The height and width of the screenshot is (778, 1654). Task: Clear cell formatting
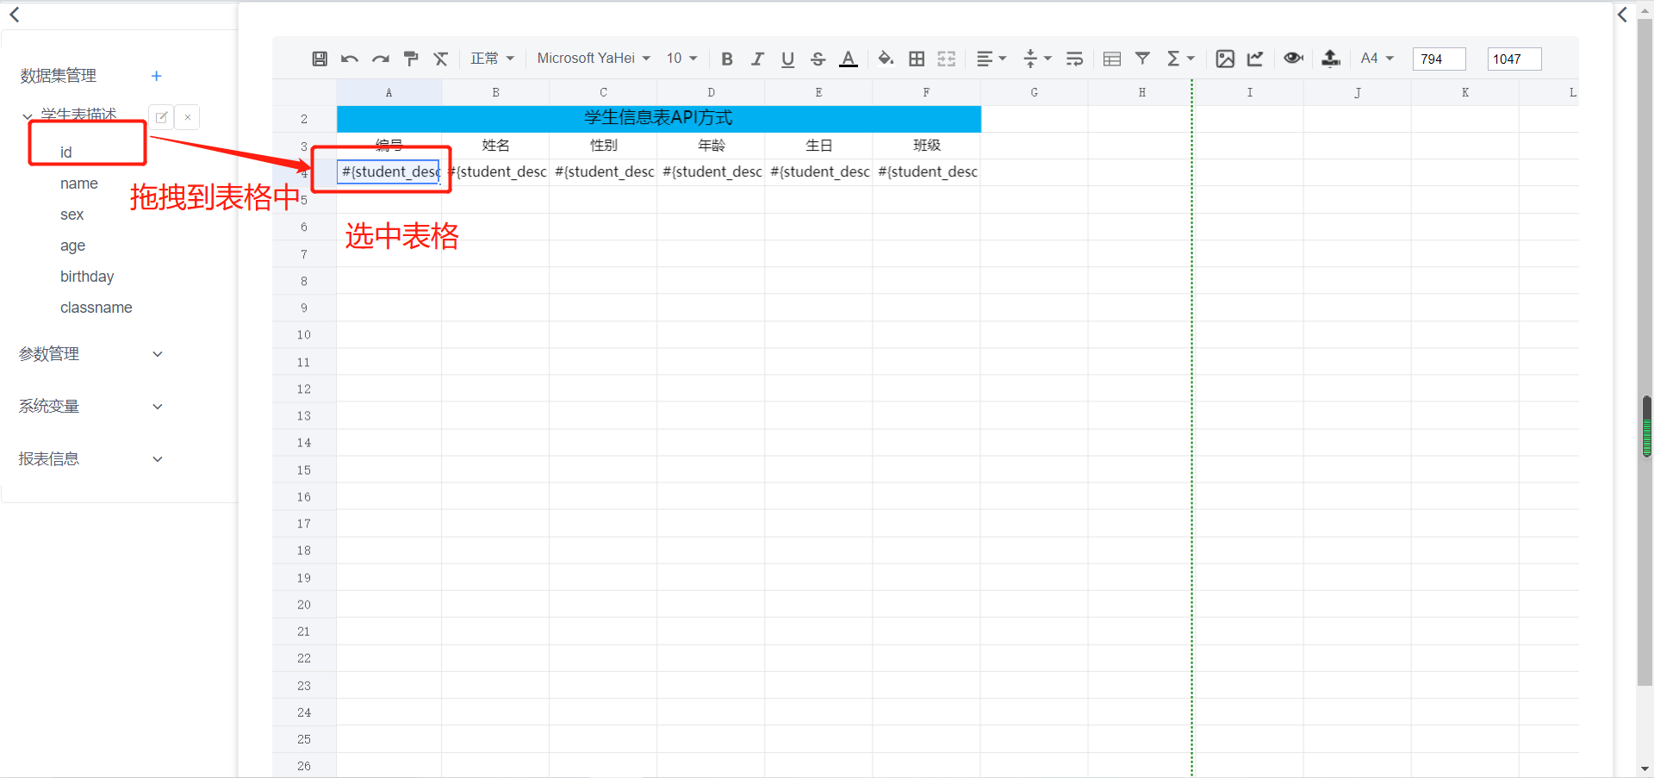point(441,59)
